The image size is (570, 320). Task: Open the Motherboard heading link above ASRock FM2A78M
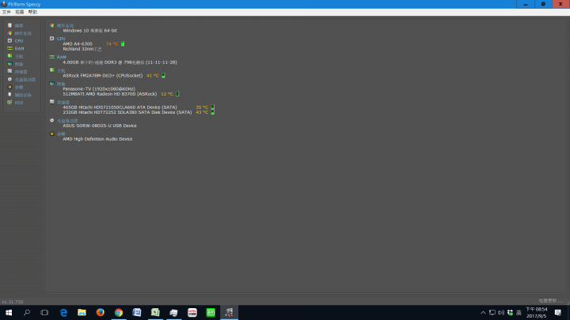click(61, 70)
